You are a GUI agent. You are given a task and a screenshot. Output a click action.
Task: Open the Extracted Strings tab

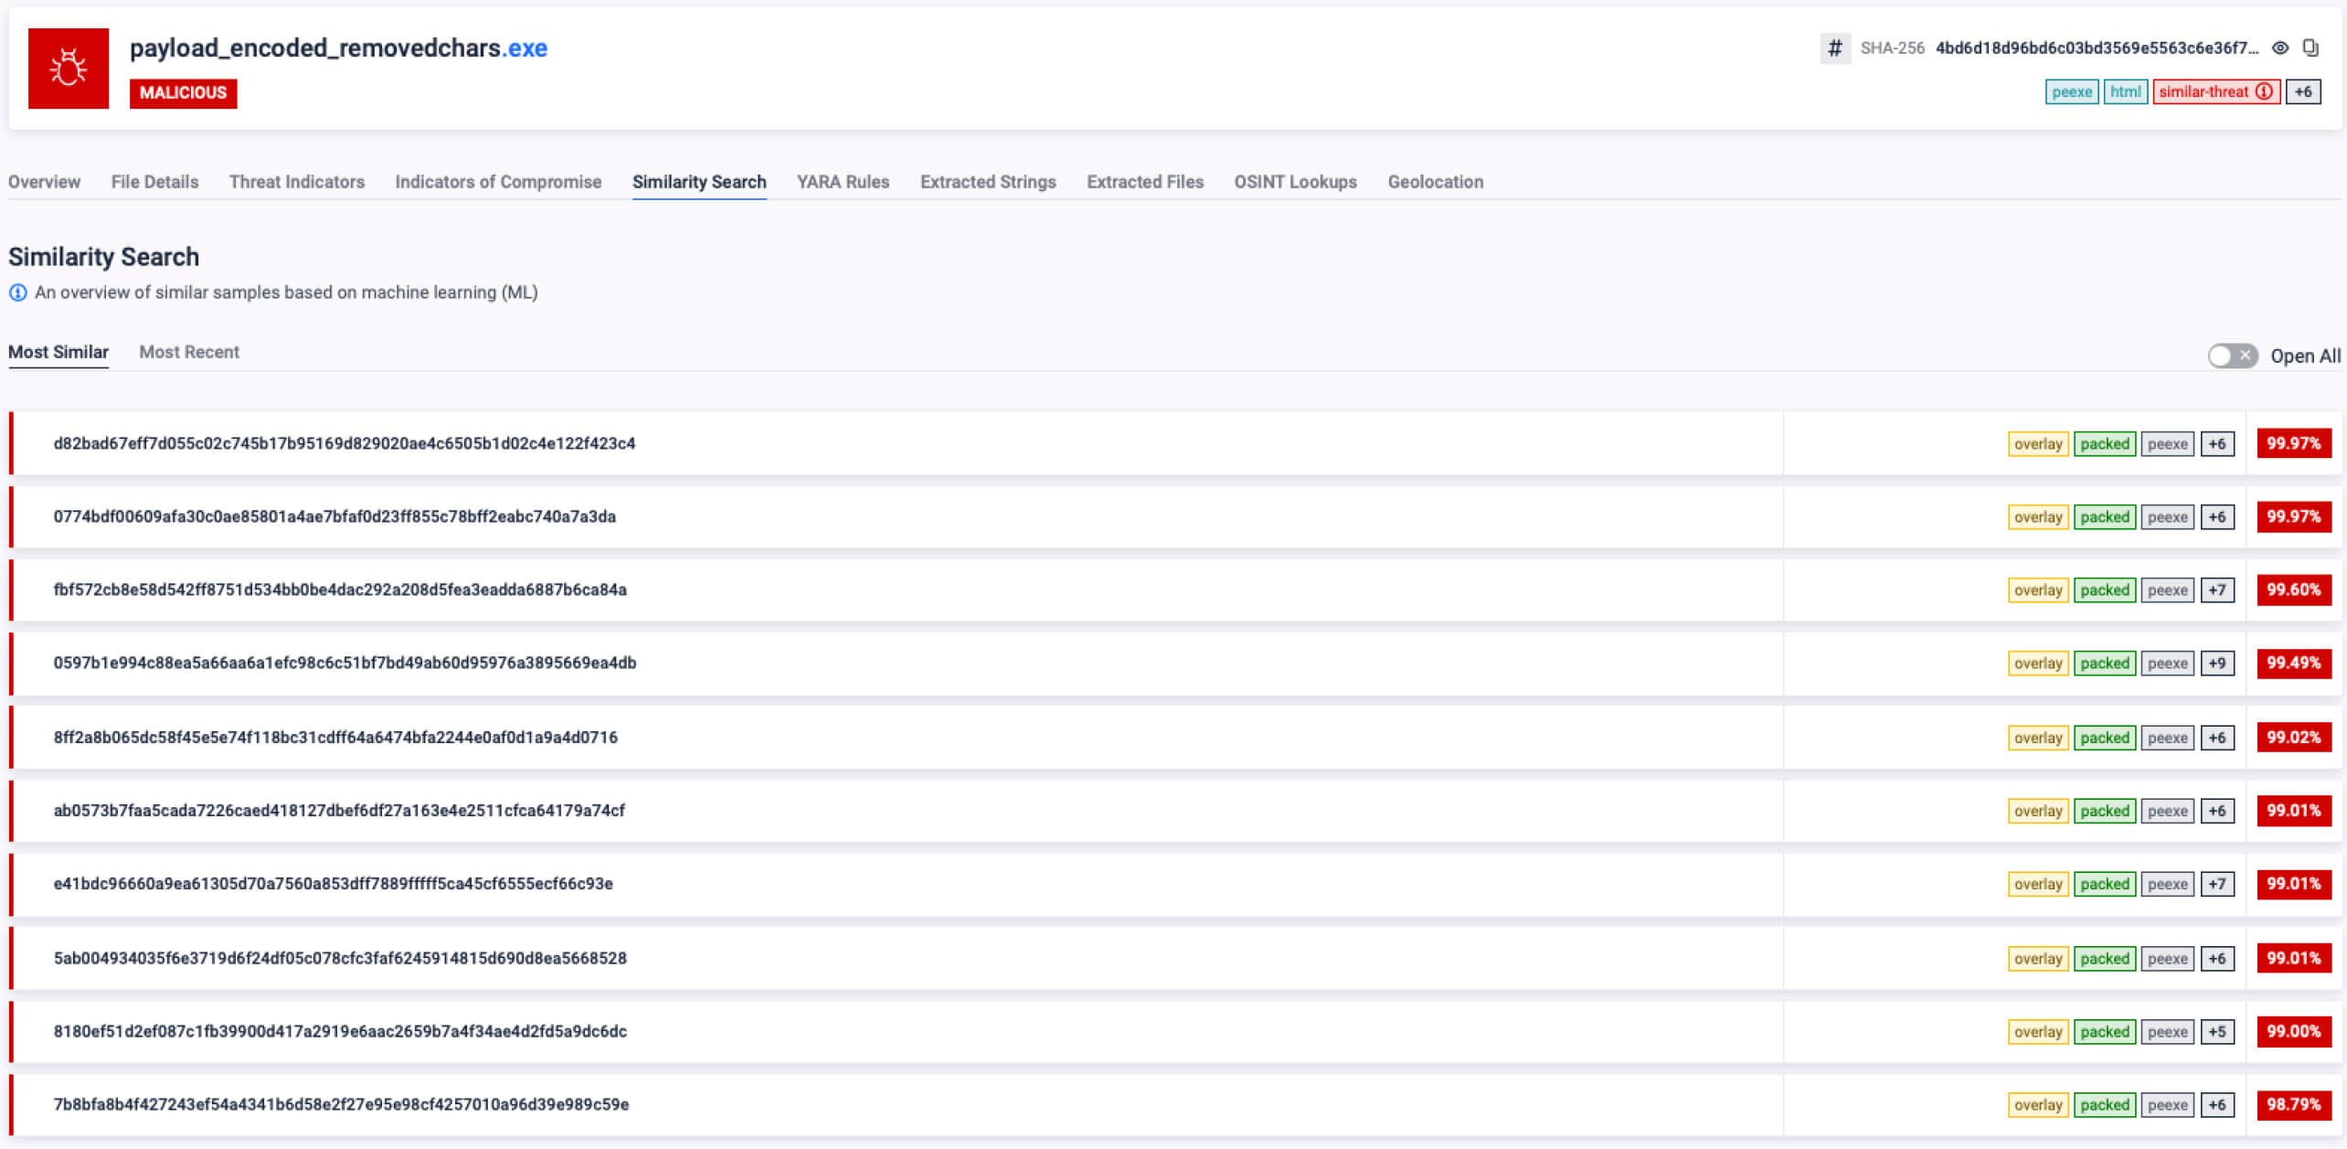pos(988,182)
